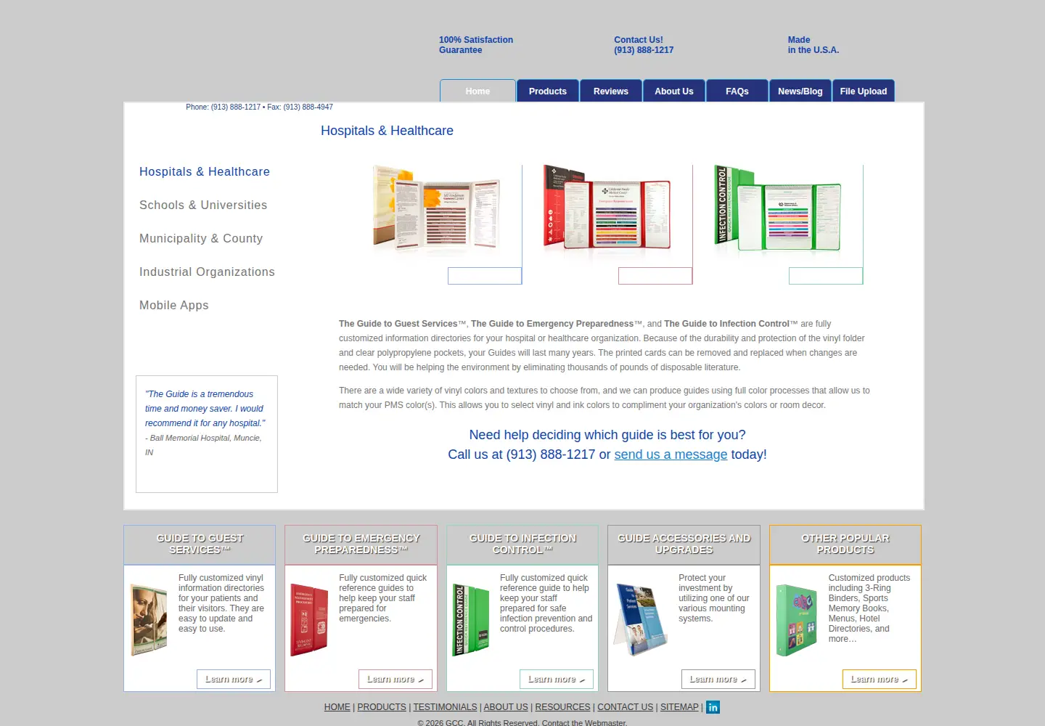Click the 100% Satisfaction Guarantee header text
The image size is (1045, 726).
pos(476,45)
